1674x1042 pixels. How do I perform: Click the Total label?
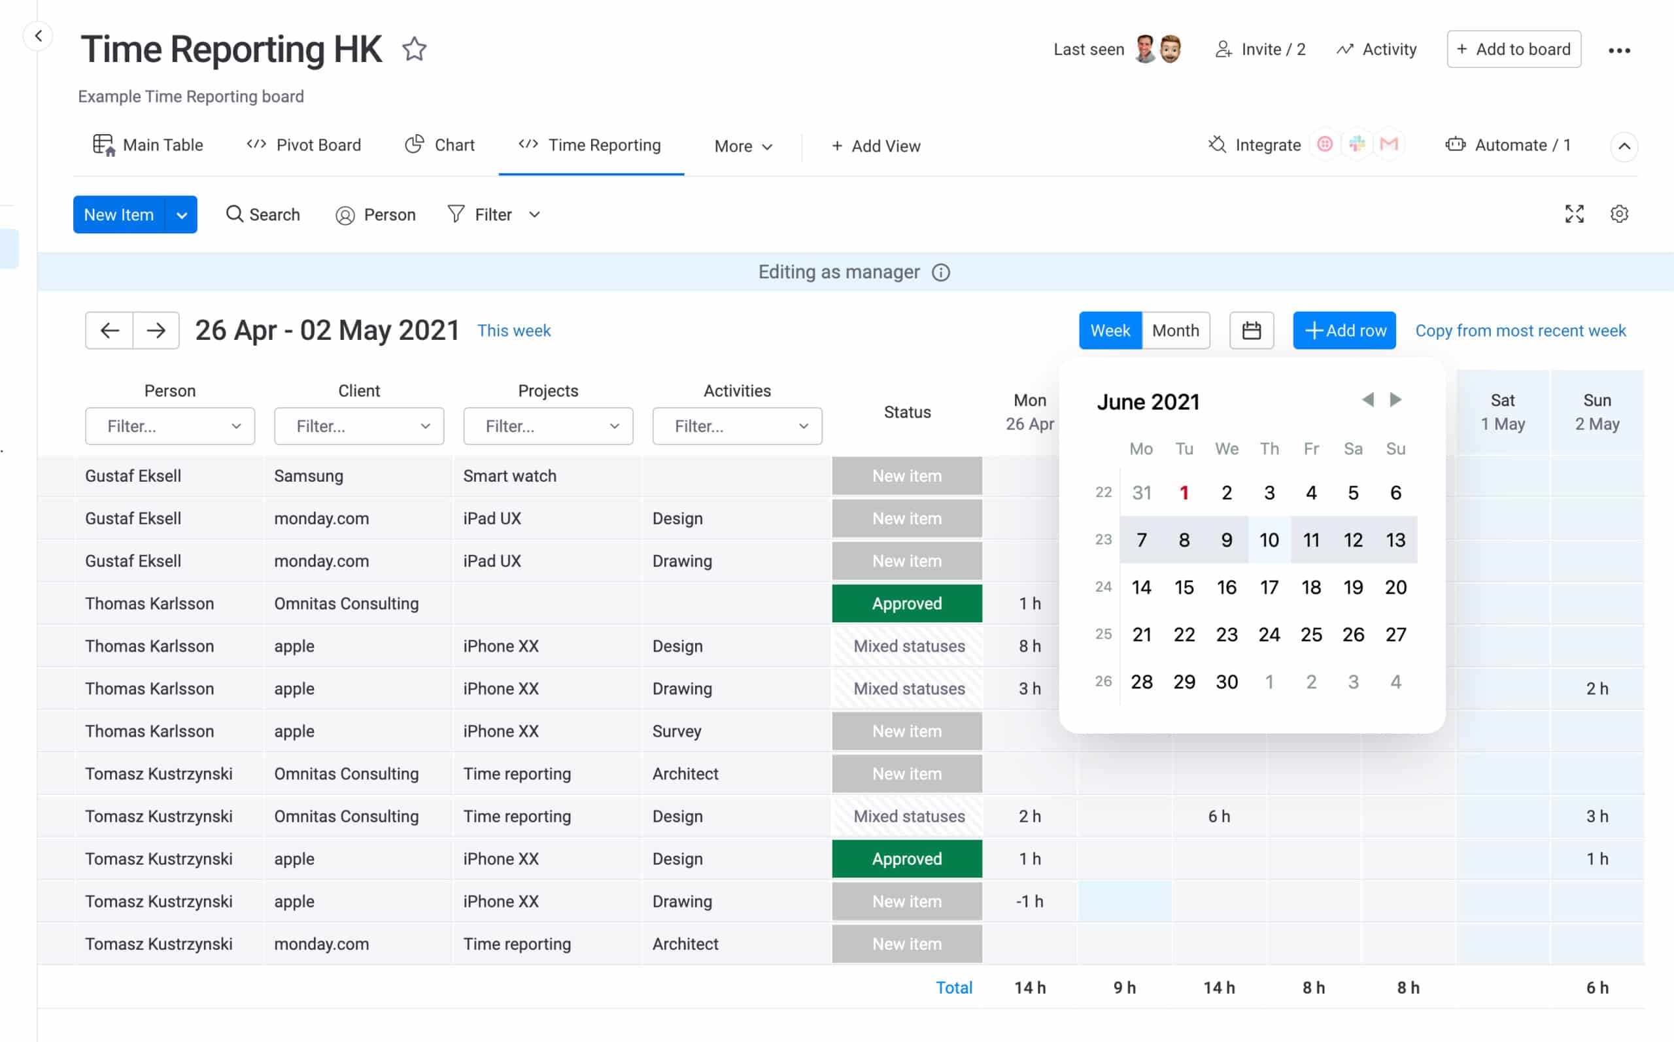954,988
